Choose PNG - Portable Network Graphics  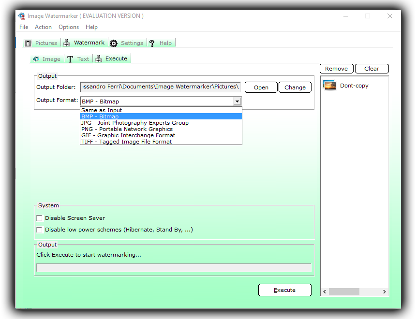[x=161, y=129]
